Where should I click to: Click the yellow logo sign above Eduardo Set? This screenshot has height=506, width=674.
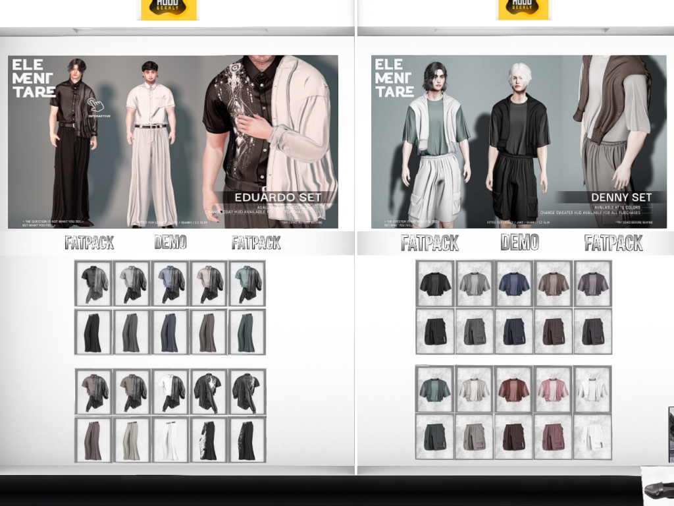point(168,9)
